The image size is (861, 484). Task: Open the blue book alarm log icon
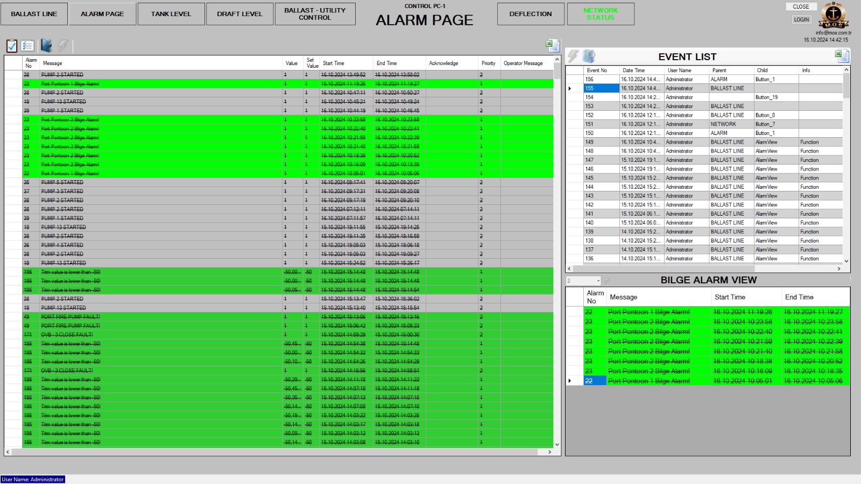click(x=46, y=46)
